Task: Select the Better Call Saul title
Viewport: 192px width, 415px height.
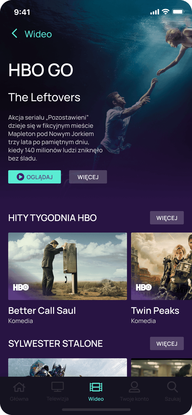Action: pyautogui.click(x=42, y=310)
